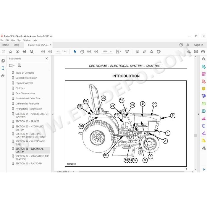207x207 pixels.
Task: Select the arrow Selection tool
Action: 75,51
